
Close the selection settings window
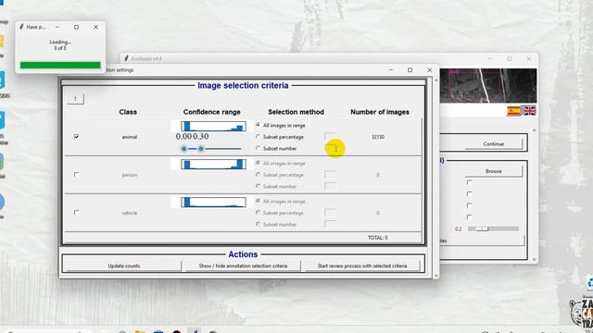(429, 70)
